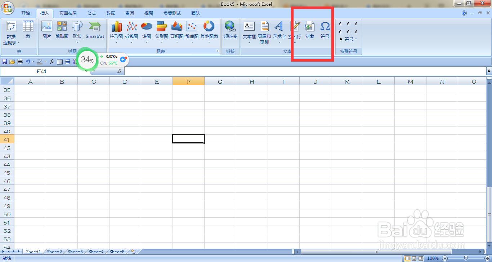The width and height of the screenshot is (492, 262).
Task: Zoom in using the plus button
Action: (487, 258)
